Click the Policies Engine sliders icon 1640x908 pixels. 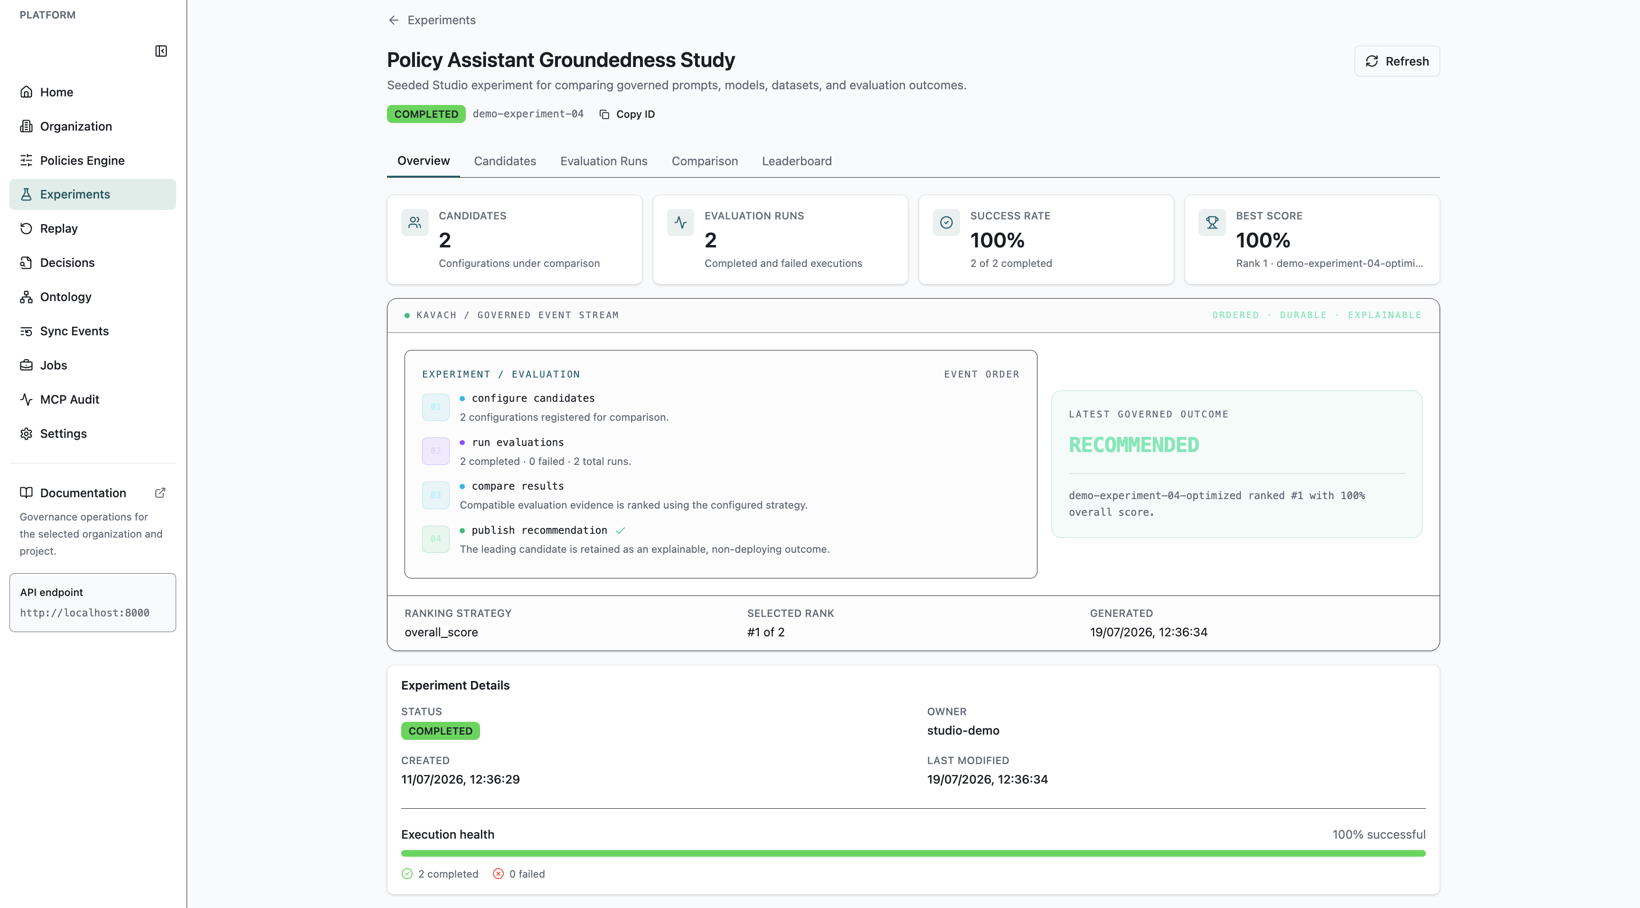26,161
